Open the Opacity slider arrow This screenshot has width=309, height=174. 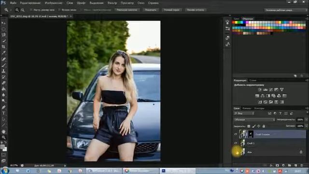306,120
